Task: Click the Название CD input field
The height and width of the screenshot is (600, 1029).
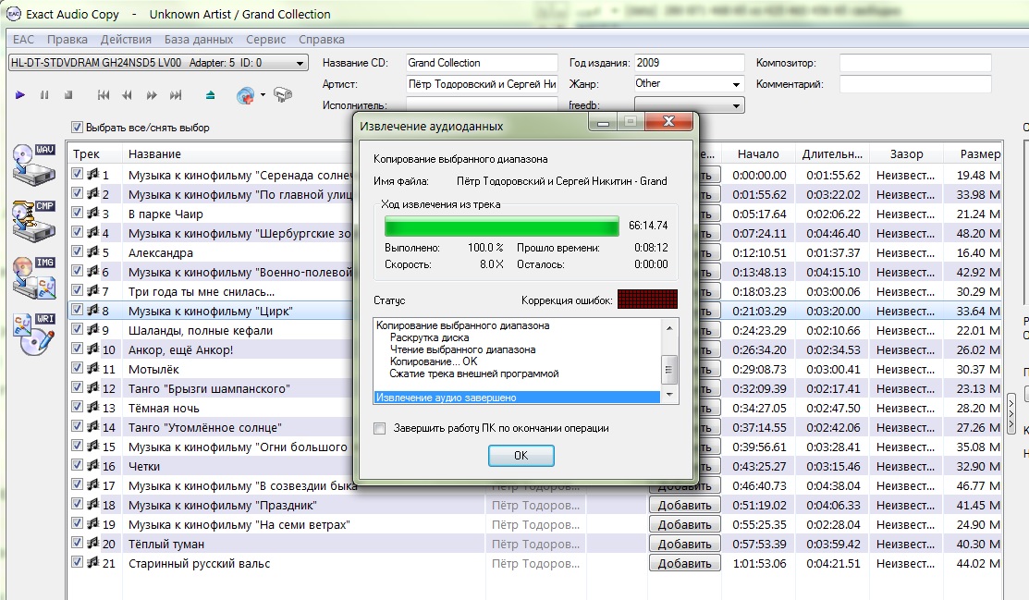Action: pyautogui.click(x=481, y=63)
